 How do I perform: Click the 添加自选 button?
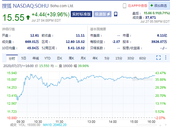159,5
